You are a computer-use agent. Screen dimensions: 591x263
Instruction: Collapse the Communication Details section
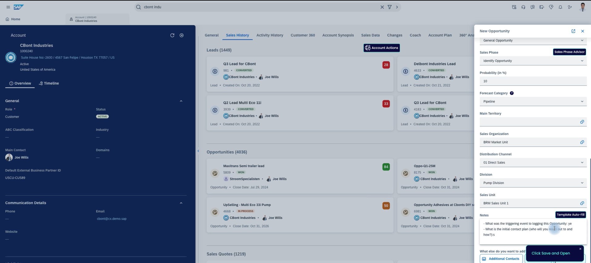(x=181, y=203)
